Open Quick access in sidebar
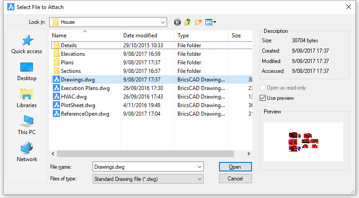The width and height of the screenshot is (359, 198). tap(27, 44)
